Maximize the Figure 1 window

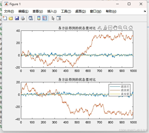click(x=129, y=4)
